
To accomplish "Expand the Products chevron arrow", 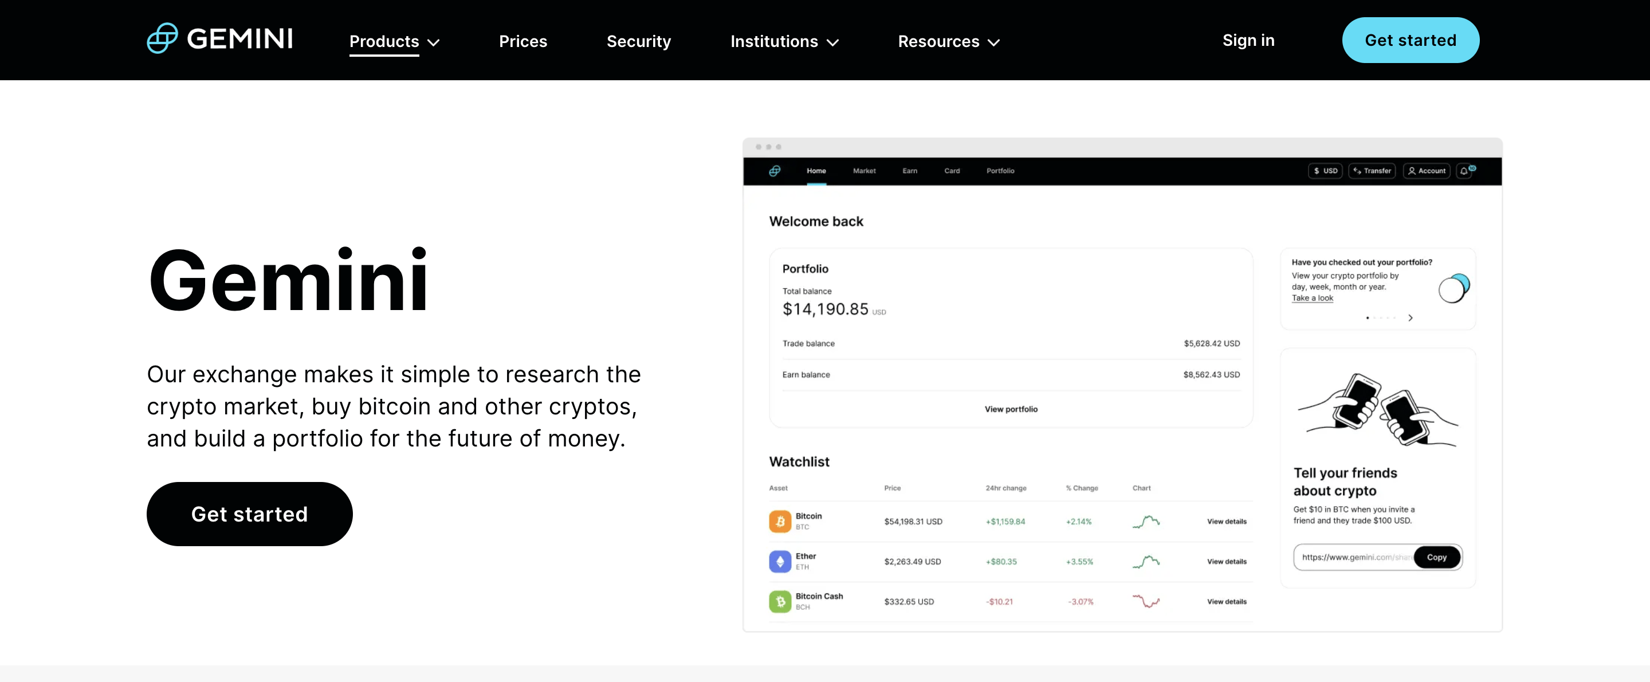I will pyautogui.click(x=434, y=43).
